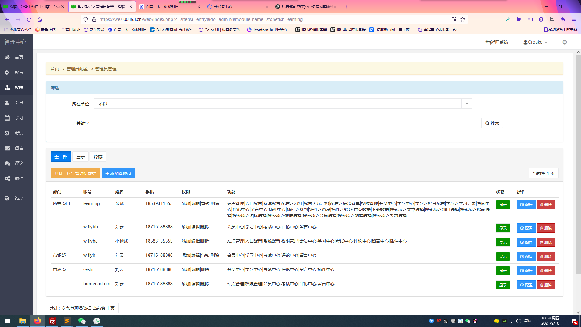
Task: Open 站点 globe icon in sidebar
Action: [x=7, y=198]
